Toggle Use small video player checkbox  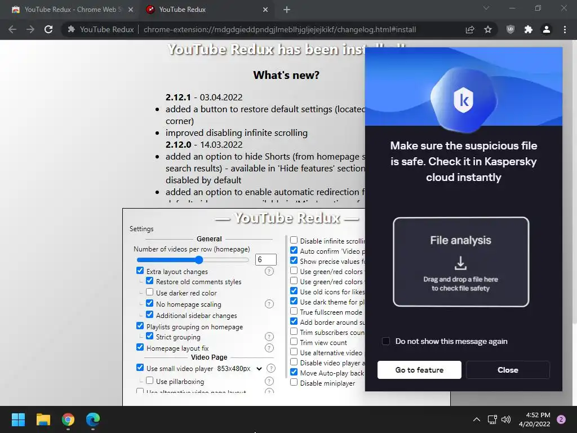point(140,368)
